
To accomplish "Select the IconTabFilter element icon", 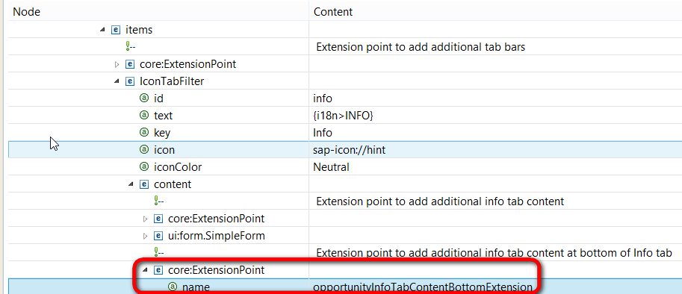I will click(130, 81).
